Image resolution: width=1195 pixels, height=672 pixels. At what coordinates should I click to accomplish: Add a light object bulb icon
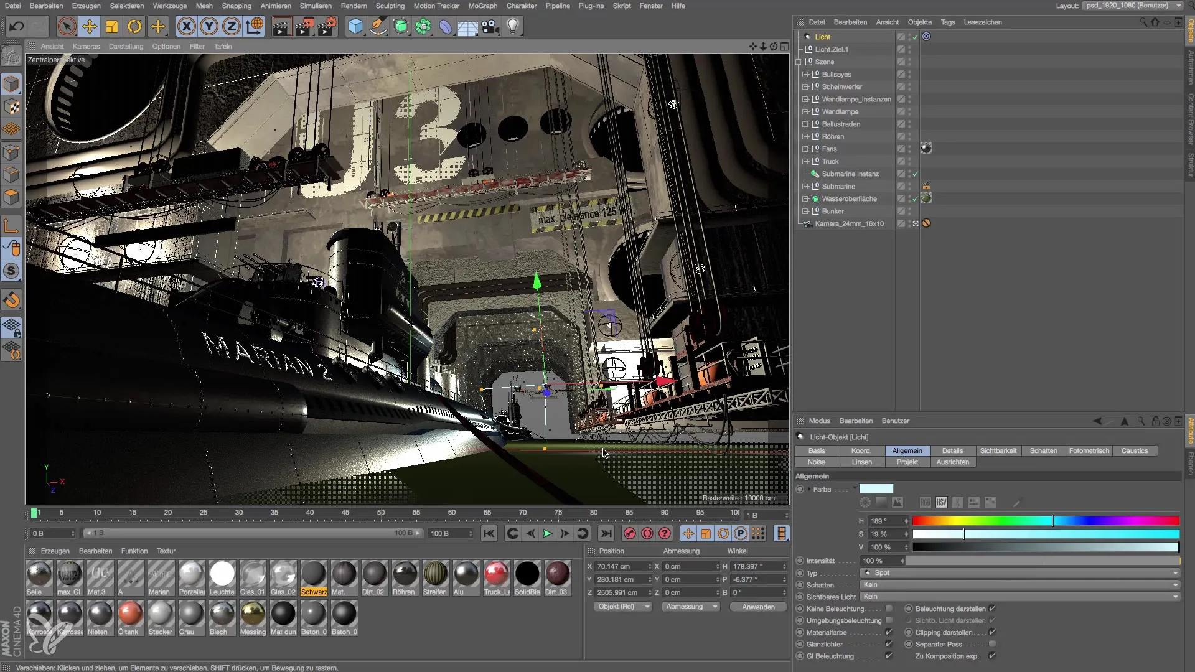(x=513, y=26)
